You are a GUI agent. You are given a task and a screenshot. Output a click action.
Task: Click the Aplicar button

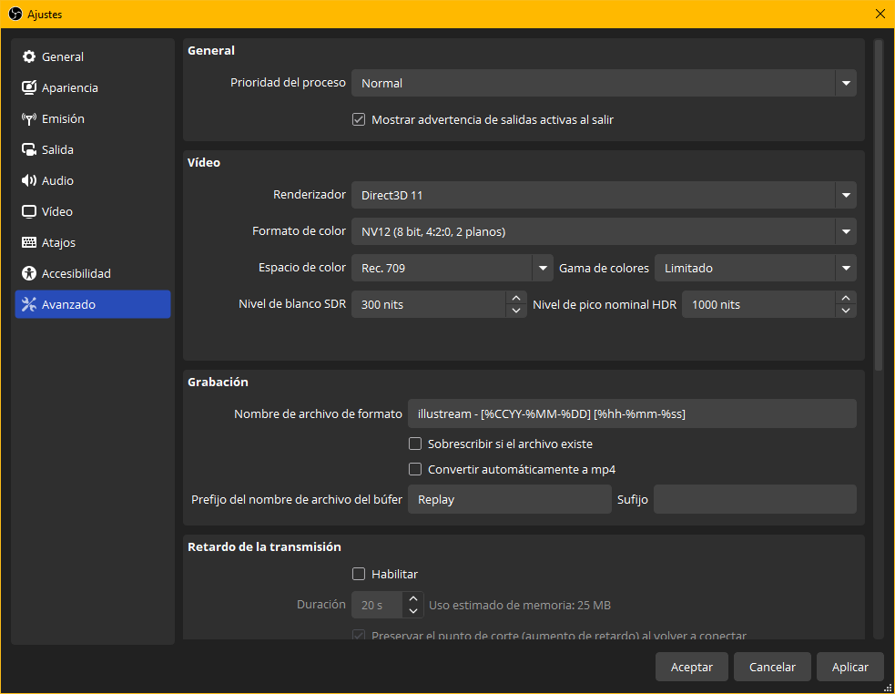[x=849, y=667]
